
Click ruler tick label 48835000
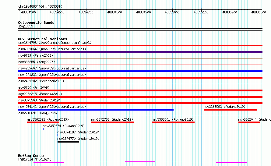(x=172, y=12)
